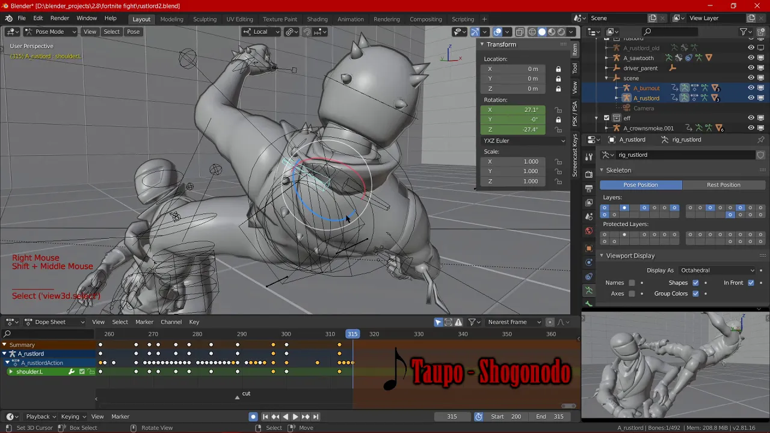Collapse the eff collection in outliner
Screen dimensions: 770x433
pos(597,118)
